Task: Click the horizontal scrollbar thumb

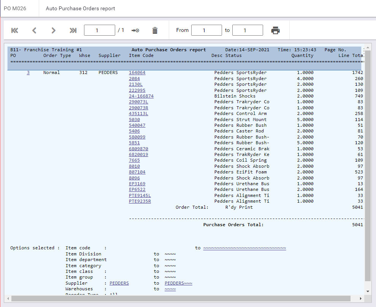Action: 181,298
